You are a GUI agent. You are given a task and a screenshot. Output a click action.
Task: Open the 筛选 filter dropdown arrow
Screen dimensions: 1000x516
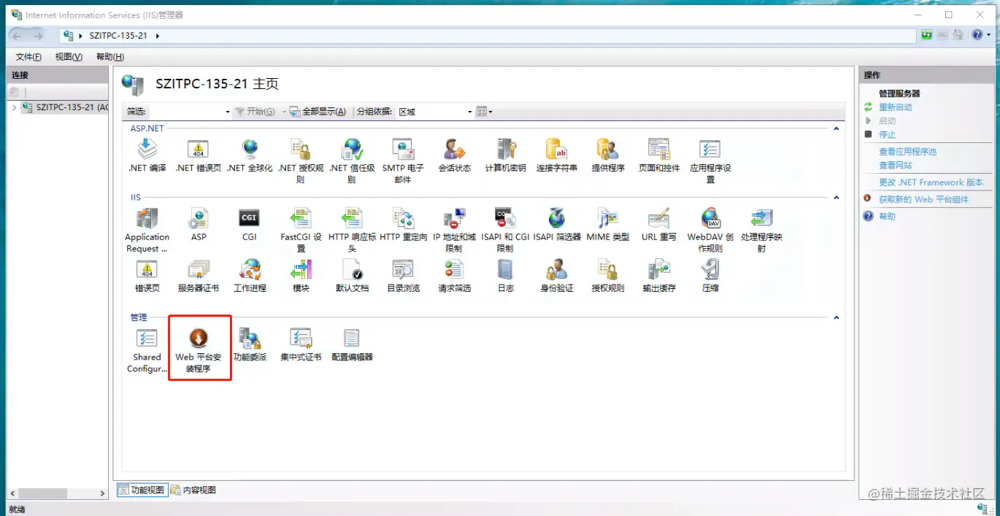point(227,111)
